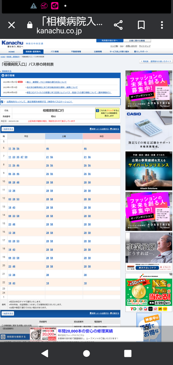Click upper 印刷する link above timetable

click(115, 129)
